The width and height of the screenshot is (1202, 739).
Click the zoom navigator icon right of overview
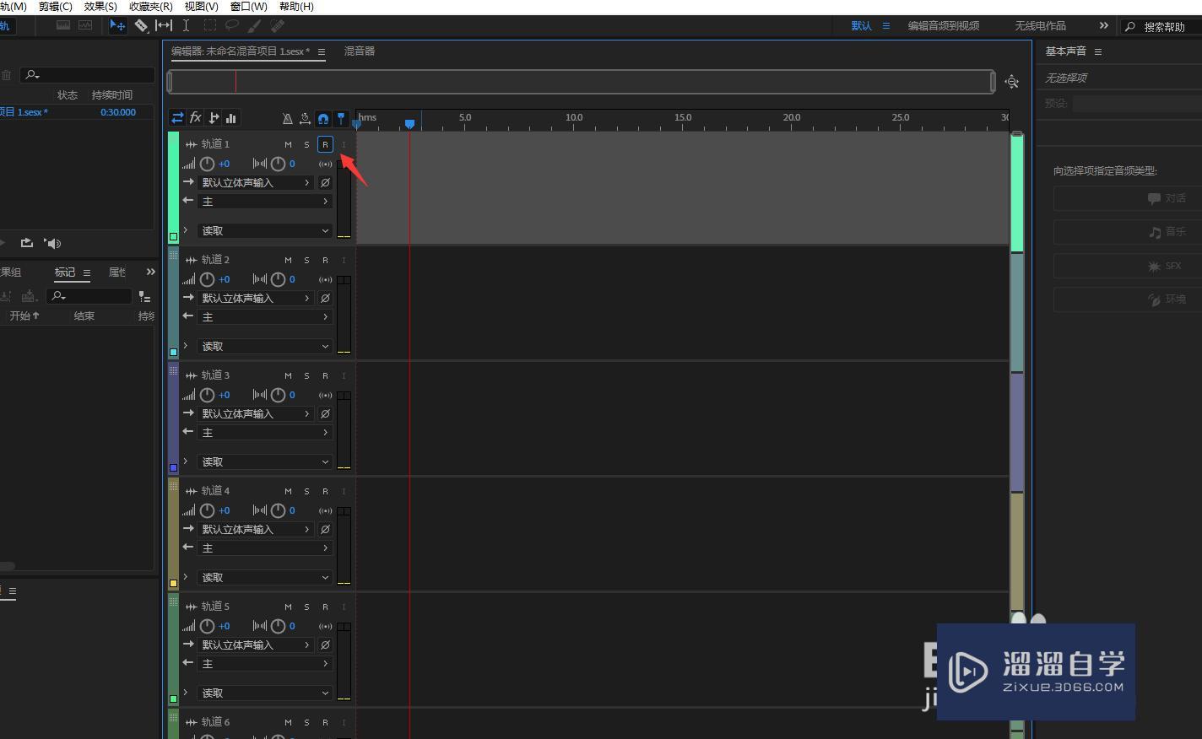[1012, 82]
